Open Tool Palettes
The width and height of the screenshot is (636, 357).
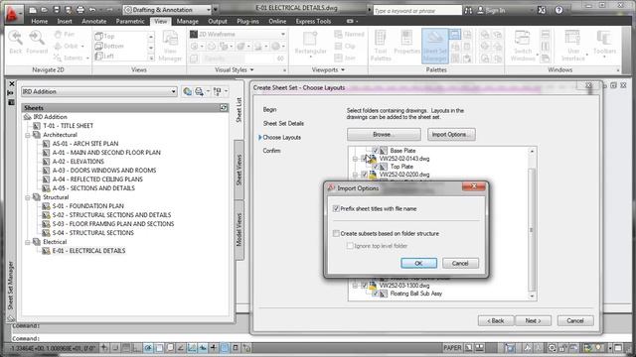[381, 46]
